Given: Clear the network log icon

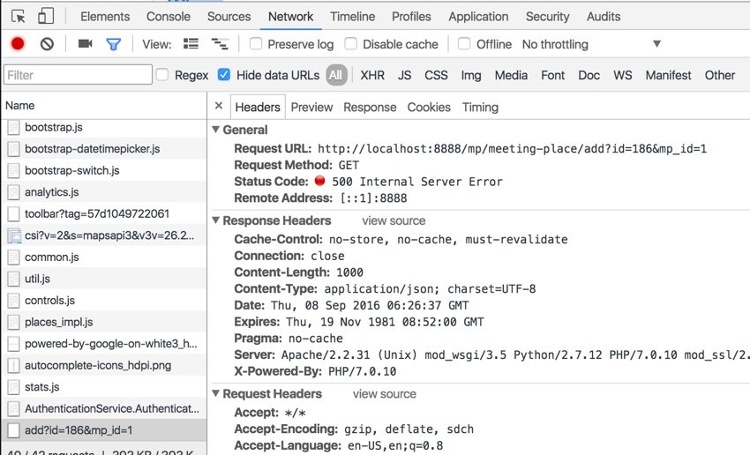Looking at the screenshot, I should coord(47,44).
